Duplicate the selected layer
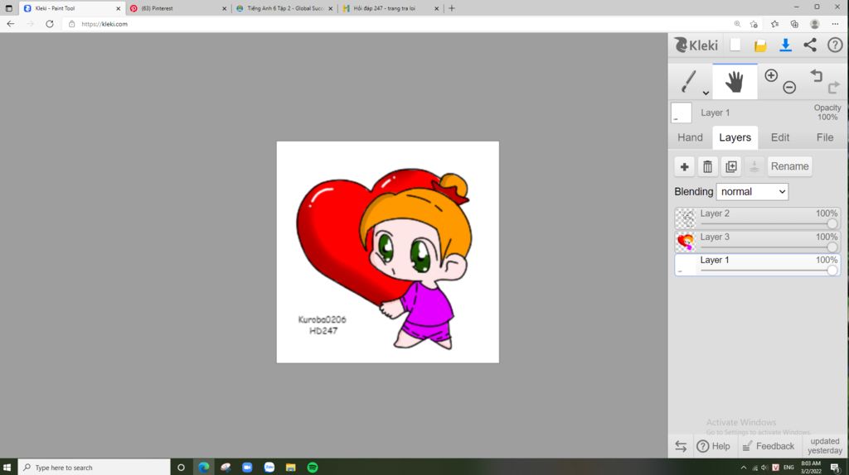The height and width of the screenshot is (475, 849). (731, 166)
